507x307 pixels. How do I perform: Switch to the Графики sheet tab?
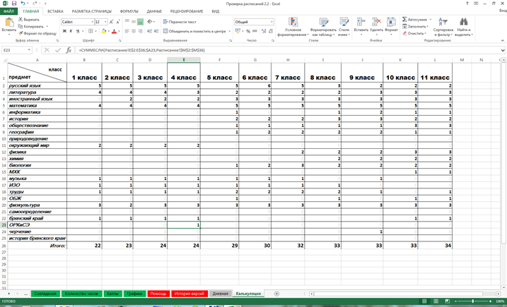[x=134, y=294]
